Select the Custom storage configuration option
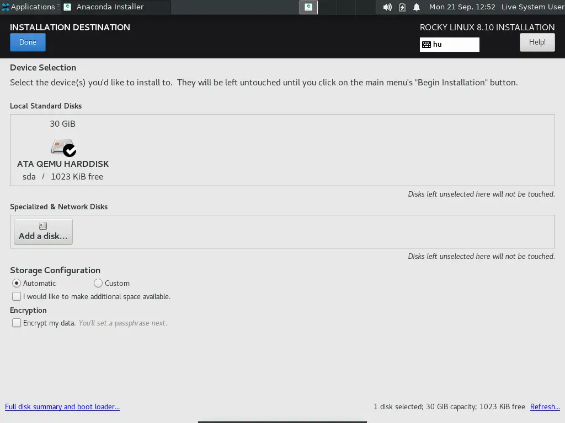This screenshot has height=423, width=565. [x=111, y=284]
